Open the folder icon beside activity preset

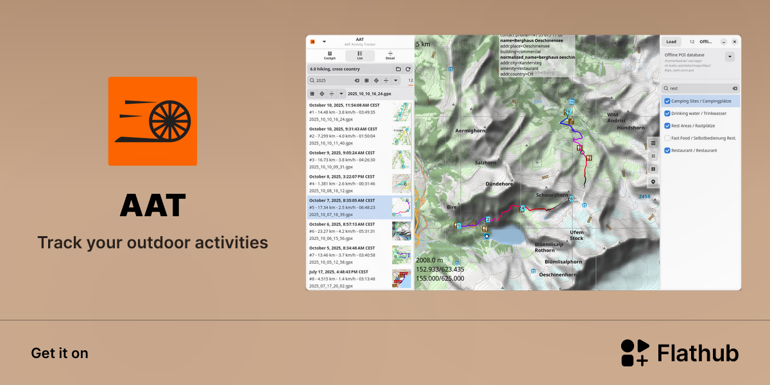[398, 69]
